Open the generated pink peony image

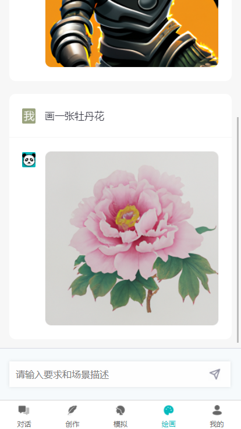[132, 238]
